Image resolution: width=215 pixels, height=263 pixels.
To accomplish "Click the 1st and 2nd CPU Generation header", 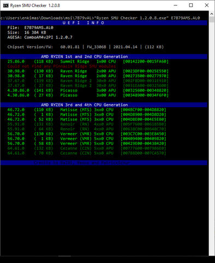I will pyautogui.click(x=104, y=56).
